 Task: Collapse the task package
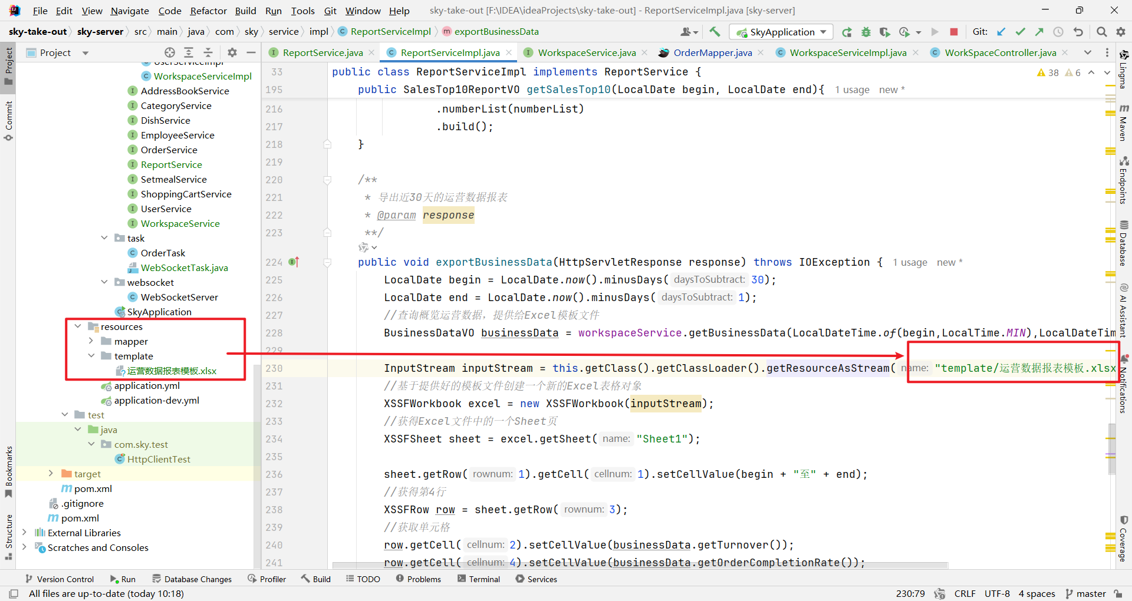click(x=104, y=237)
